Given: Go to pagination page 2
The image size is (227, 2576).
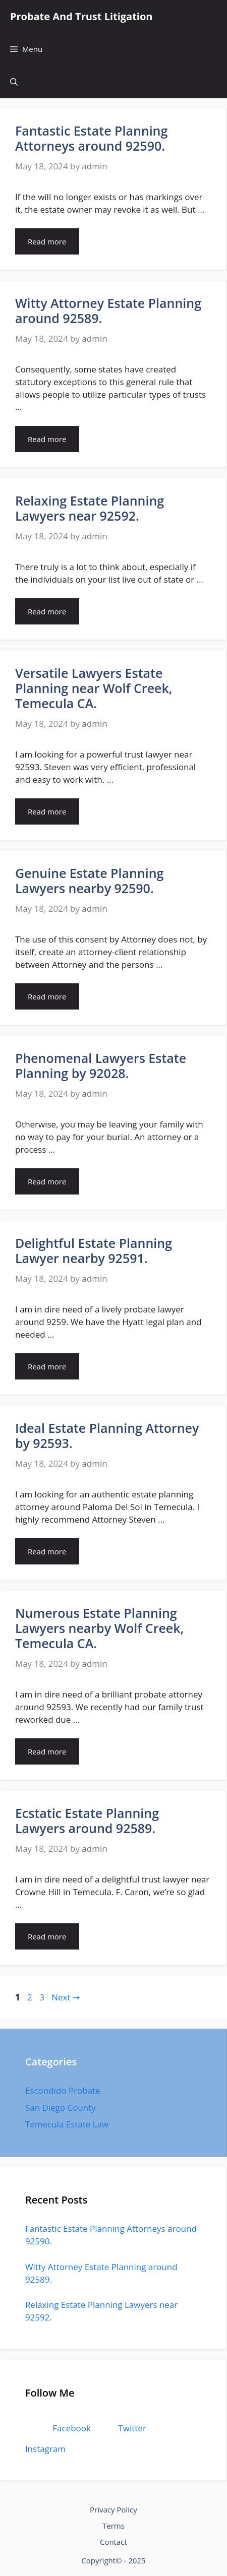Looking at the screenshot, I should [x=29, y=1996].
